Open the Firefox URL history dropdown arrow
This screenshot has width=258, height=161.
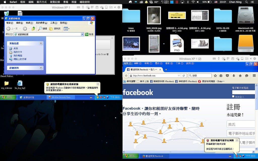coord(179,75)
